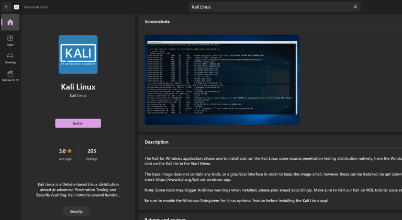This screenshot has width=402, height=220.
Task: Click the 205 Ratings count
Action: click(x=92, y=154)
